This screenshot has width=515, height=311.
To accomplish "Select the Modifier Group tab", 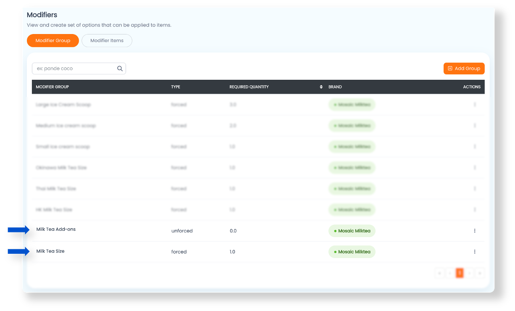I will click(53, 41).
